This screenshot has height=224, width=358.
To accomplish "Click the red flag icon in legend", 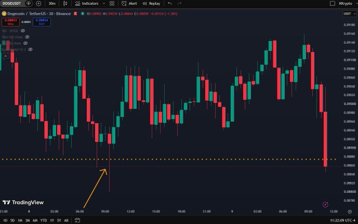I will click(75, 14).
